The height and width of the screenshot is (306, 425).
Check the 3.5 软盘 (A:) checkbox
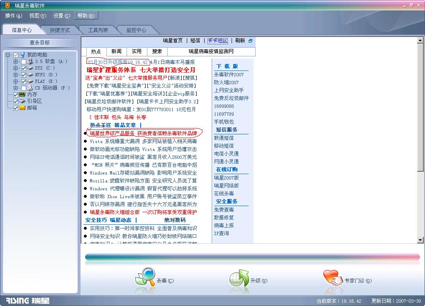pos(24,62)
